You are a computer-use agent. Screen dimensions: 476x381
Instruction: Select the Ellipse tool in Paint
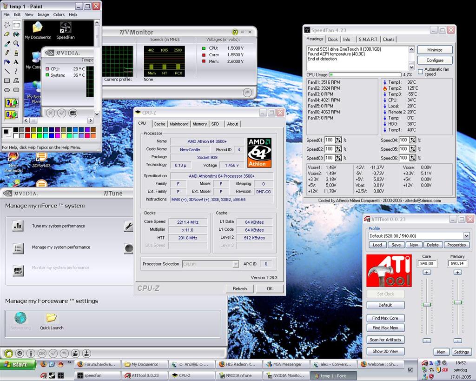pos(7,90)
